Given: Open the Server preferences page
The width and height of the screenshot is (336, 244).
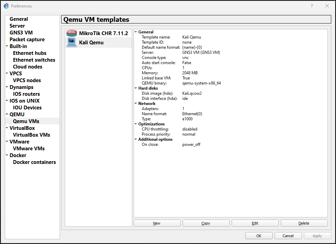Looking at the screenshot, I should coord(17,26).
